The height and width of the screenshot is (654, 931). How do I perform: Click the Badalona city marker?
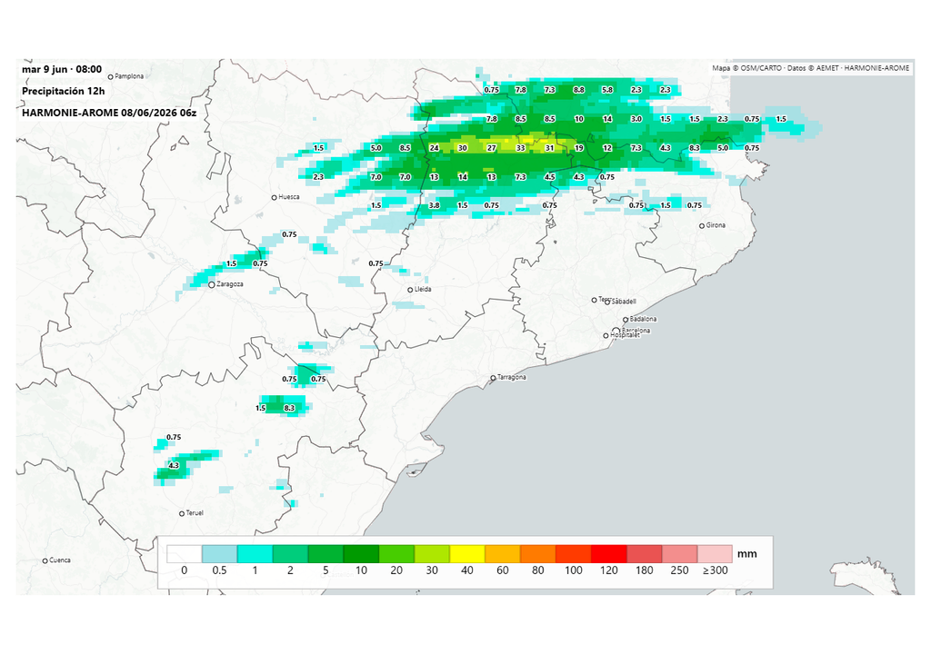click(x=626, y=320)
